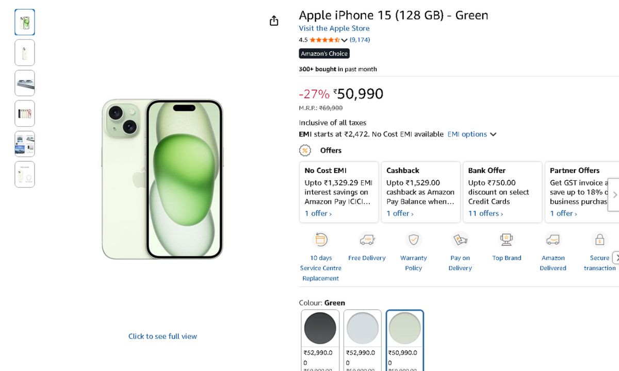Click the Pay on Delivery icon
The width and height of the screenshot is (619, 371).
460,240
